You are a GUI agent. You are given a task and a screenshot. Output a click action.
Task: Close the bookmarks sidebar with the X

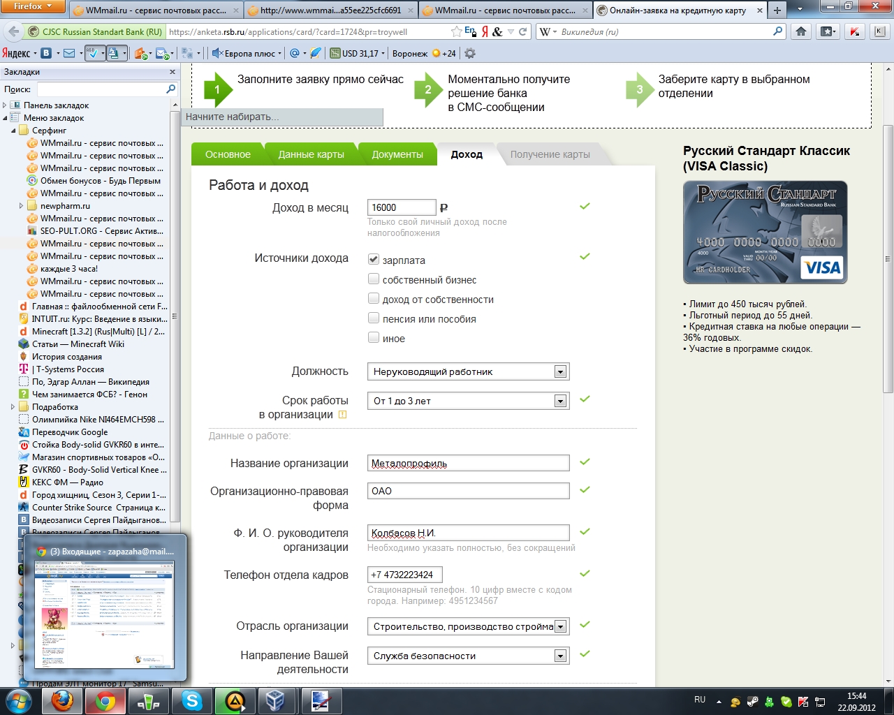(173, 72)
